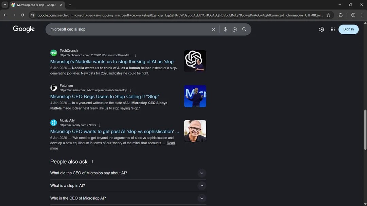Click the page vertical scrollbar thumb
367x206 pixels.
click(365, 130)
